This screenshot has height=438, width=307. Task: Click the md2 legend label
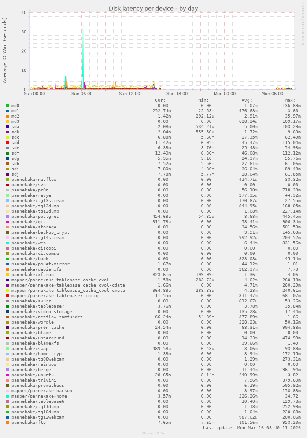pyautogui.click(x=15, y=116)
